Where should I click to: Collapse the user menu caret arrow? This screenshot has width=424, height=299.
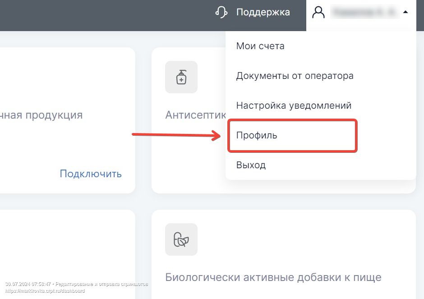click(x=406, y=12)
